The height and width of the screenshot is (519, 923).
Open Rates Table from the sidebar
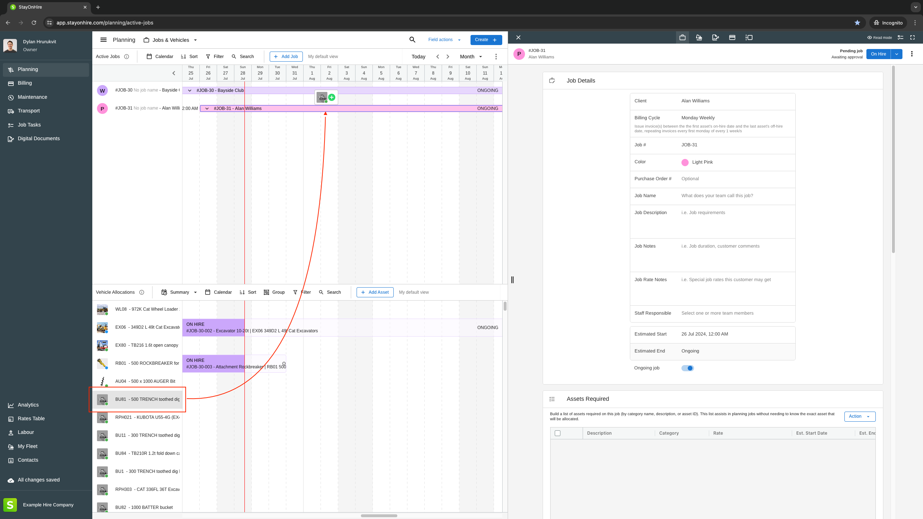[x=31, y=418]
